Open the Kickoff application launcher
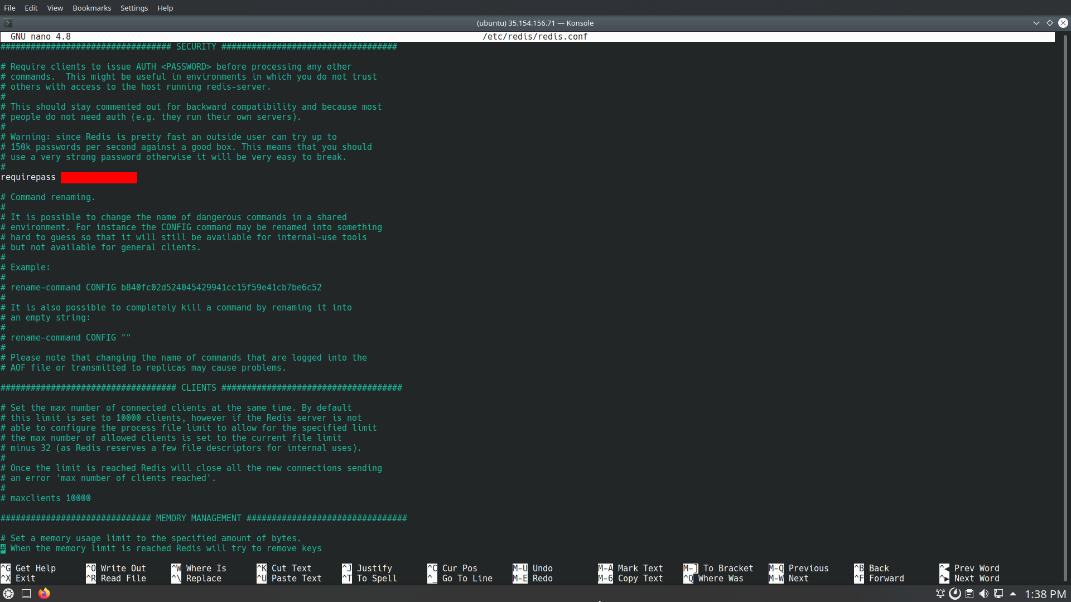 8,593
